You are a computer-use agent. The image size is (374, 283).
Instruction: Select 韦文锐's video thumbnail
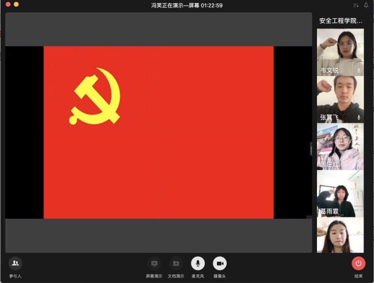340,52
